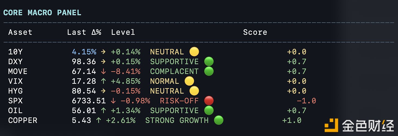Click the green circle beside STRONG GROWTH
The height and width of the screenshot is (136, 398).
[x=219, y=120]
